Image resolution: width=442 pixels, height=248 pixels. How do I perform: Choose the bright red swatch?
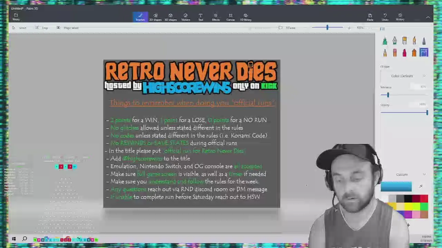(x=424, y=198)
